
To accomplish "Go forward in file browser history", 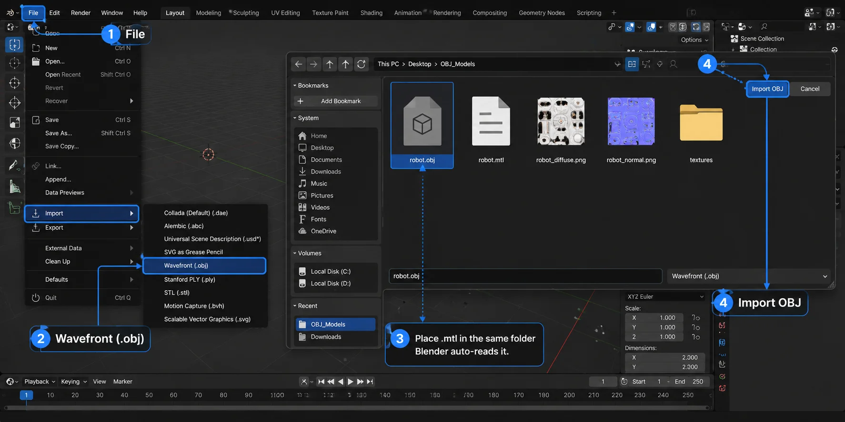I will [313, 64].
